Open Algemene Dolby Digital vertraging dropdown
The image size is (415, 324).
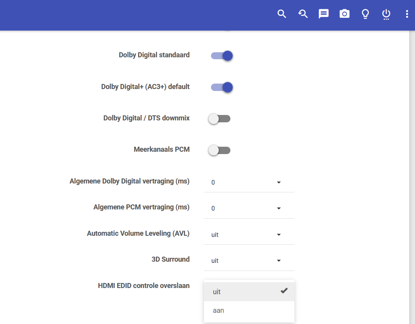(249, 182)
